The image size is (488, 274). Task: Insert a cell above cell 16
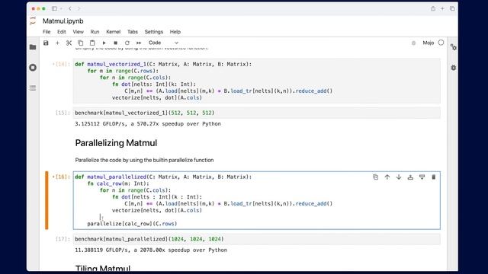410,177
